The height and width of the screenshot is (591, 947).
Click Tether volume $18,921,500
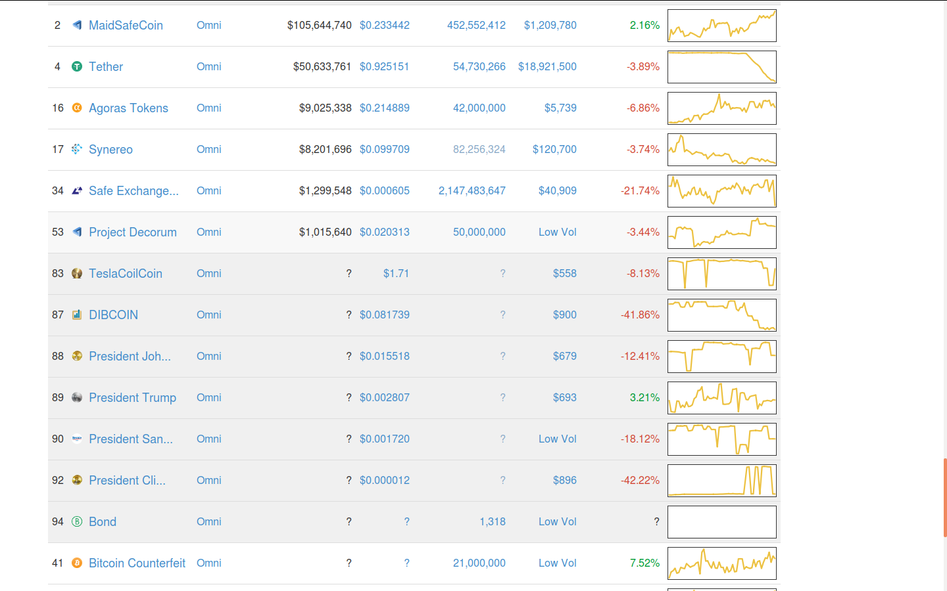(x=547, y=66)
